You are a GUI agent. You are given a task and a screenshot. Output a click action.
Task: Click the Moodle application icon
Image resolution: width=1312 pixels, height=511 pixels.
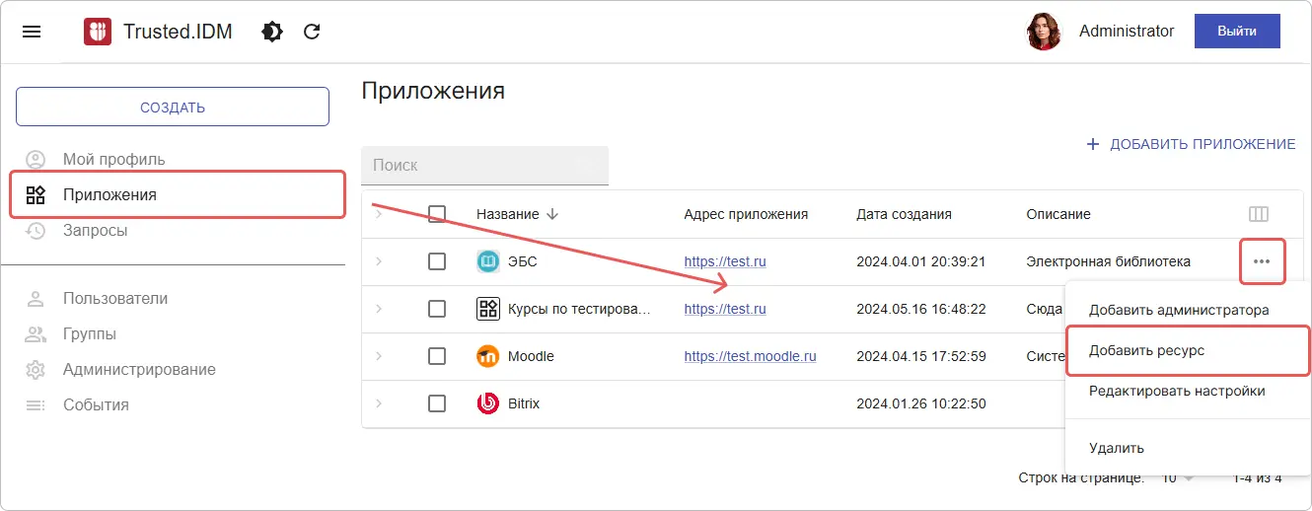click(487, 356)
